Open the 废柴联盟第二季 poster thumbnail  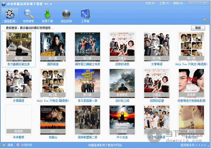pos(87,120)
